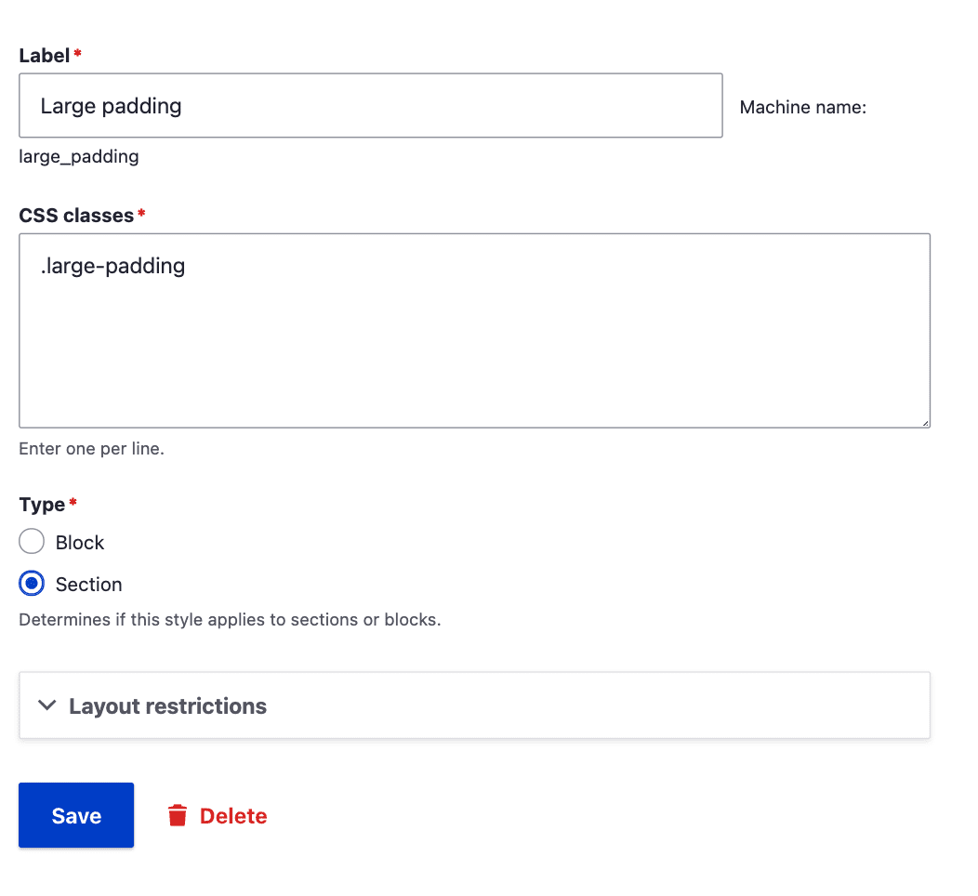Select the Block radio button
This screenshot has width=978, height=896.
[x=32, y=542]
